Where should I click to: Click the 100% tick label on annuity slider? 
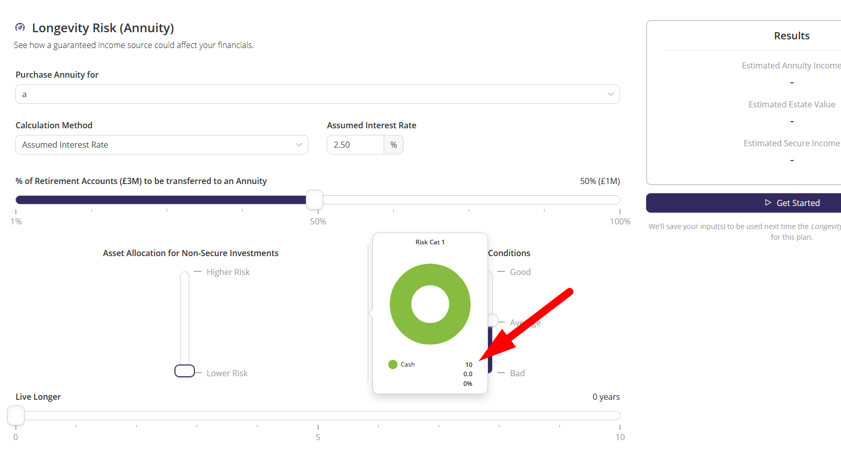pyautogui.click(x=620, y=221)
